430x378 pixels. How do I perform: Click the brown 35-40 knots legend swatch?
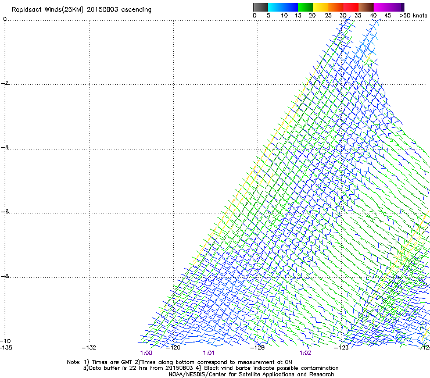pos(366,7)
